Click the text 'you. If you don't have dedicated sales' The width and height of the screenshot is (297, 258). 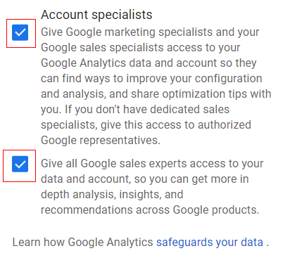point(135,110)
